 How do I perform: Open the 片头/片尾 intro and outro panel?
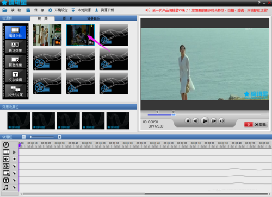point(15,91)
